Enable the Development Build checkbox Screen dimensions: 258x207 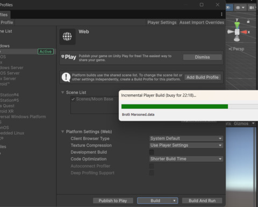[x=152, y=152]
